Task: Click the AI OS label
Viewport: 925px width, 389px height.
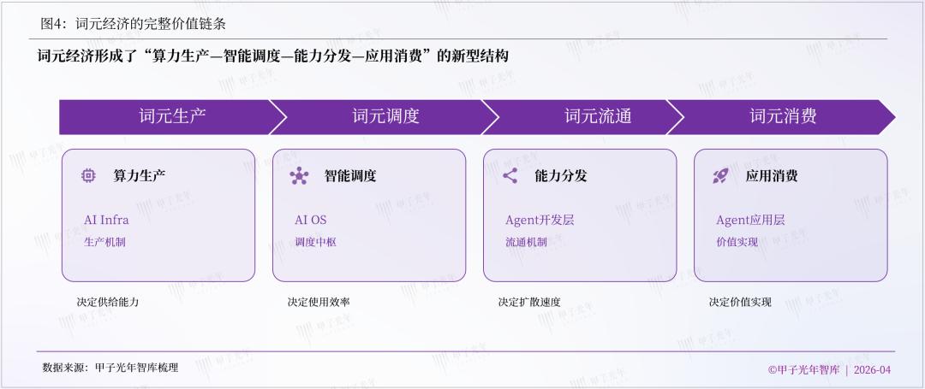Action: tap(310, 220)
